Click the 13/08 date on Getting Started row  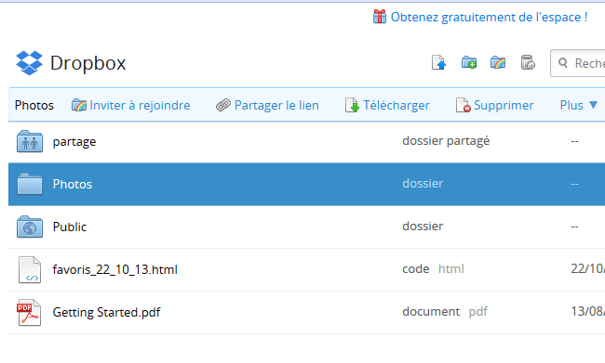(x=588, y=311)
